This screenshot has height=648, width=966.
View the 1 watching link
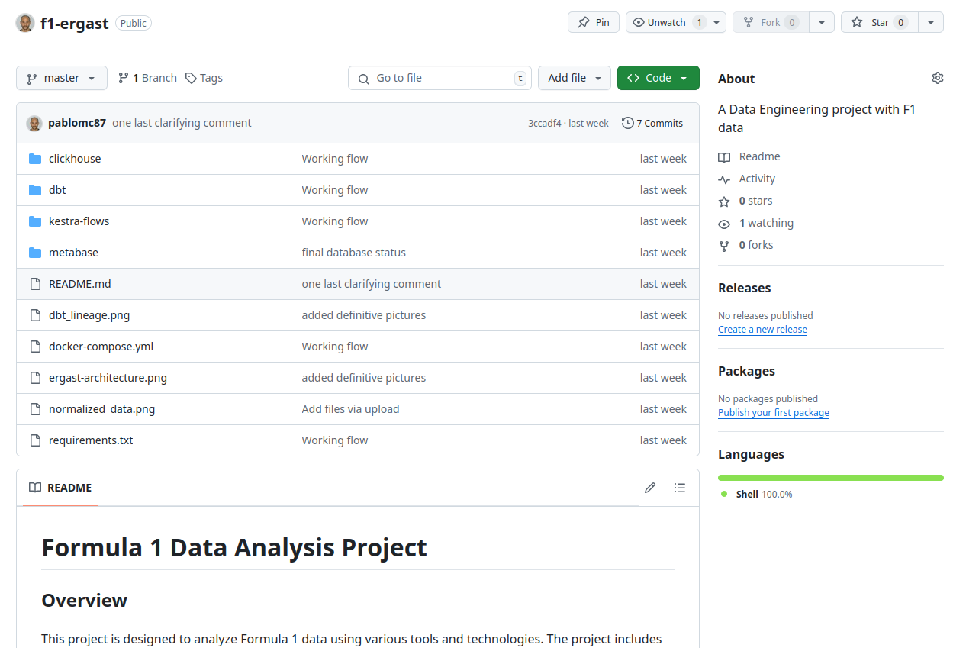[756, 223]
